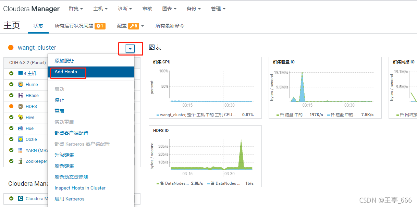Click green health check beside Flume
Screen dimensions: 417x207
click(x=11, y=84)
